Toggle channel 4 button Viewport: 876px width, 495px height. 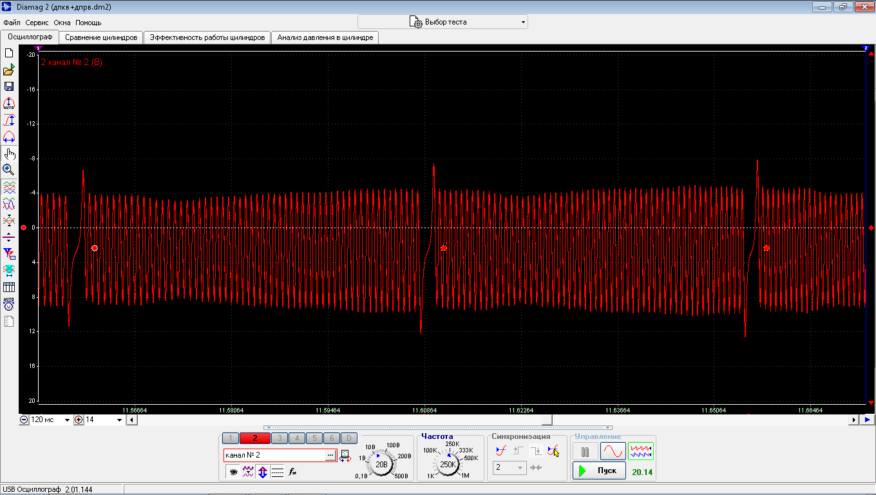pos(296,438)
